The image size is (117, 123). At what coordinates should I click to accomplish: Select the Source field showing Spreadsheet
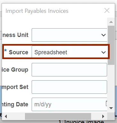pos(70,52)
